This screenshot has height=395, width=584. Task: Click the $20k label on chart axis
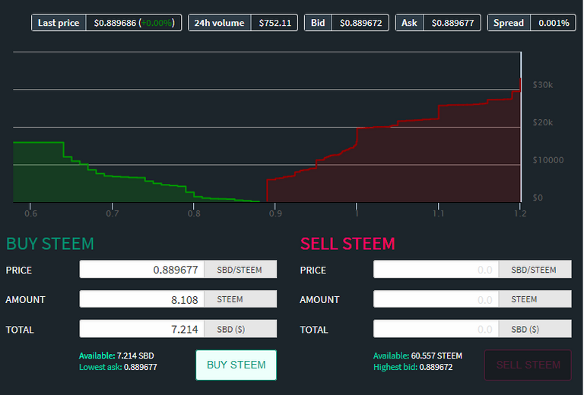(x=543, y=122)
